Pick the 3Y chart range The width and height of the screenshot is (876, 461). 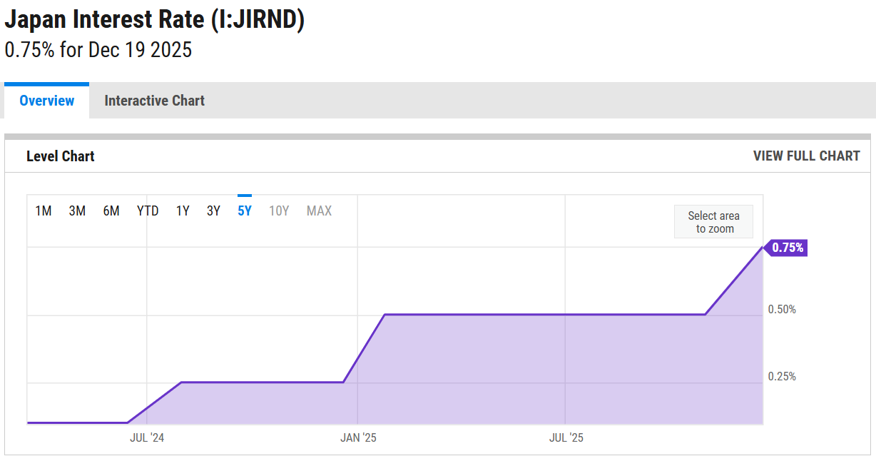[x=213, y=211]
